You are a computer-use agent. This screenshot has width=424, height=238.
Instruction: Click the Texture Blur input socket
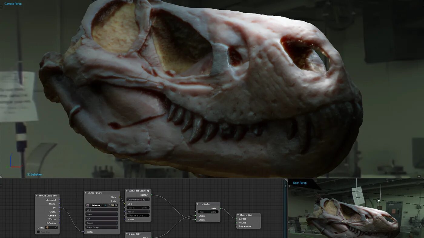(x=125, y=215)
